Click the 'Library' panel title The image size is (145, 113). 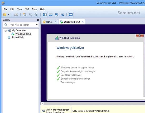coord(6,20)
